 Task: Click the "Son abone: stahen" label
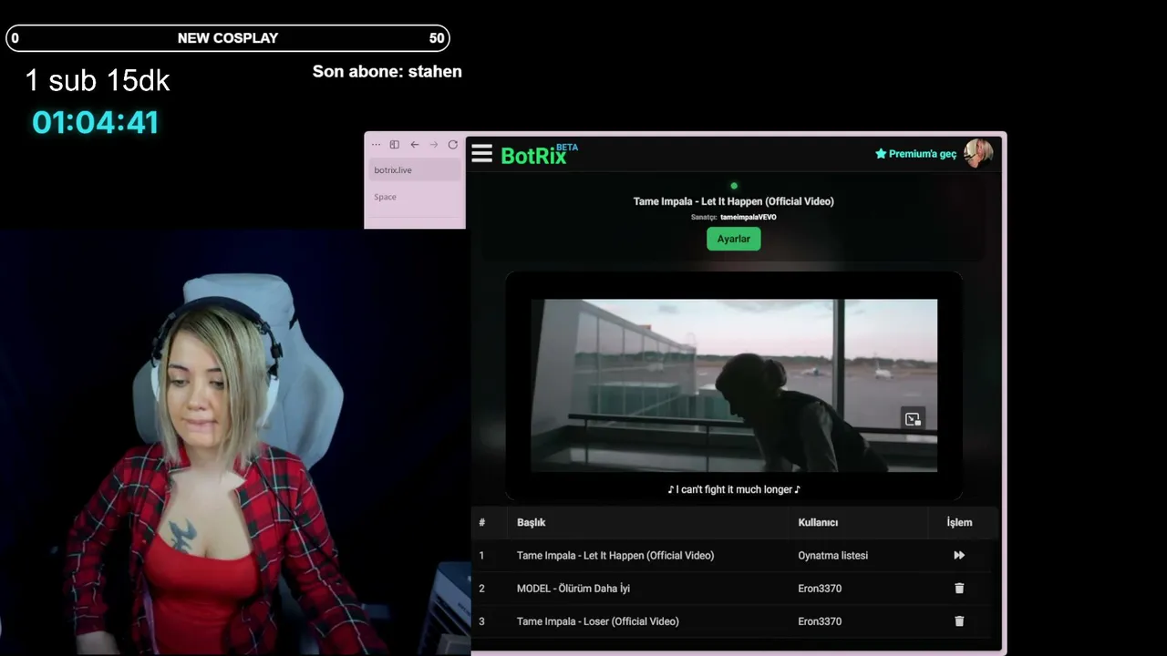coord(387,71)
